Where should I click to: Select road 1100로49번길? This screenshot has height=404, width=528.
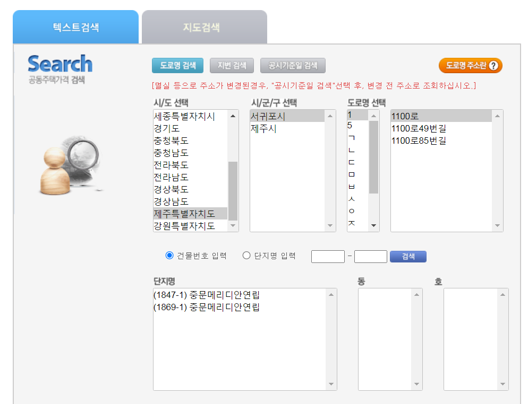coord(441,128)
